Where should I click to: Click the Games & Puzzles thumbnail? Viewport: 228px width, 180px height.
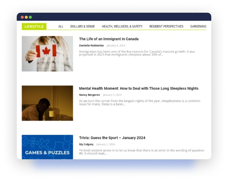(48, 147)
